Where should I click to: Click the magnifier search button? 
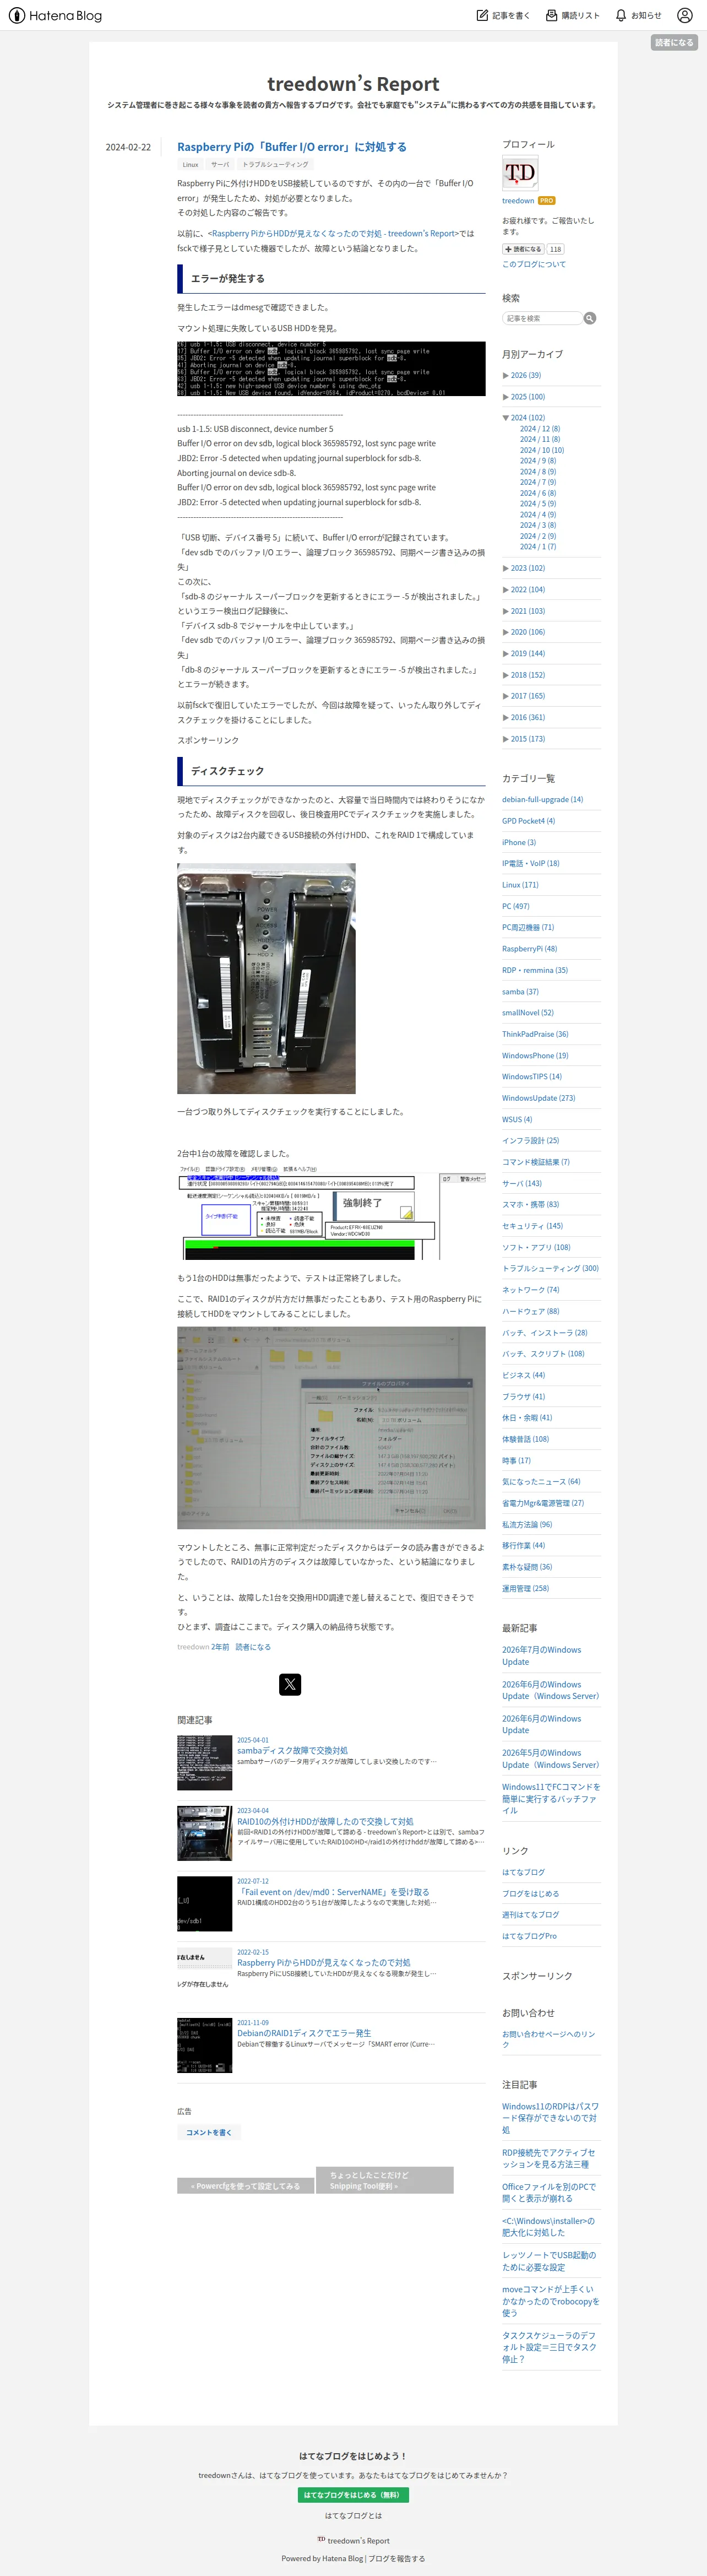tap(590, 318)
